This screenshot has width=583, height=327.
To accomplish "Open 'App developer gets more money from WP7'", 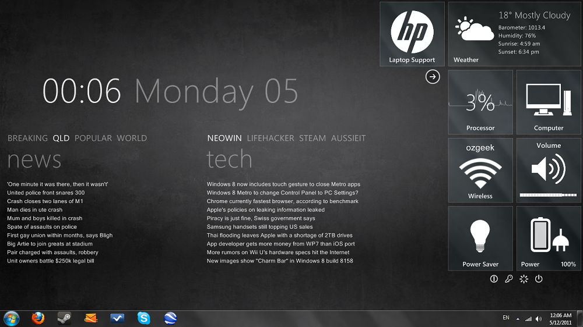I will pyautogui.click(x=281, y=244).
